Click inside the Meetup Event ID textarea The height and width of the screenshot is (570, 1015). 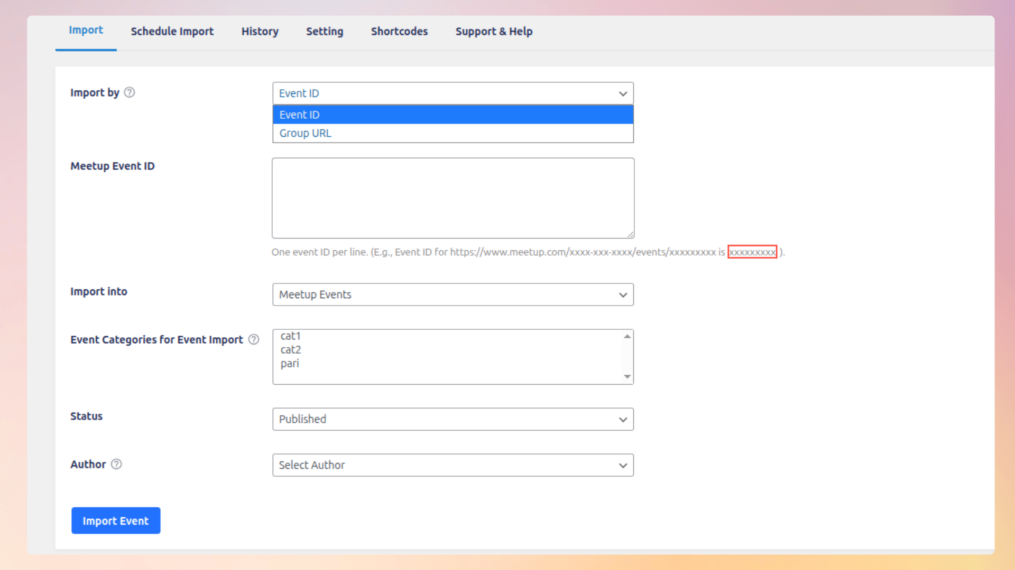pos(453,198)
